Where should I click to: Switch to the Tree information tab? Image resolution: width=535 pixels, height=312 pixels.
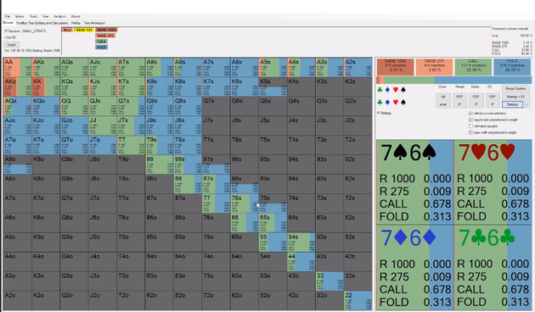pyautogui.click(x=94, y=23)
